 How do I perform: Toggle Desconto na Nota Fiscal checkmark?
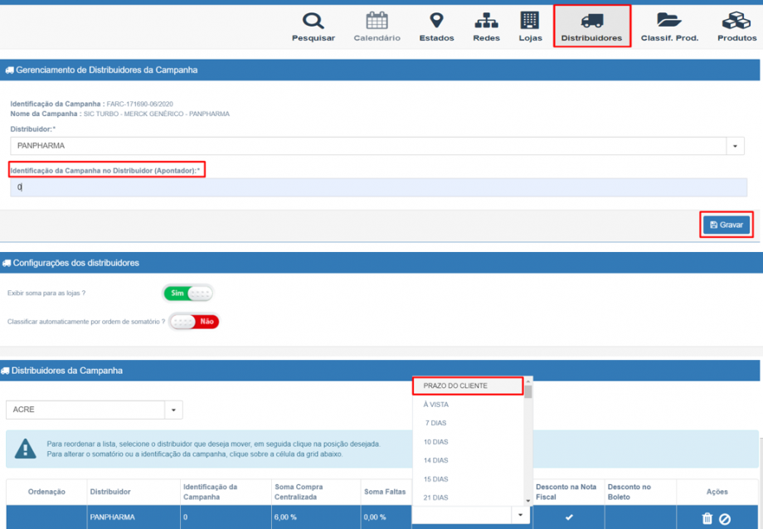point(569,517)
